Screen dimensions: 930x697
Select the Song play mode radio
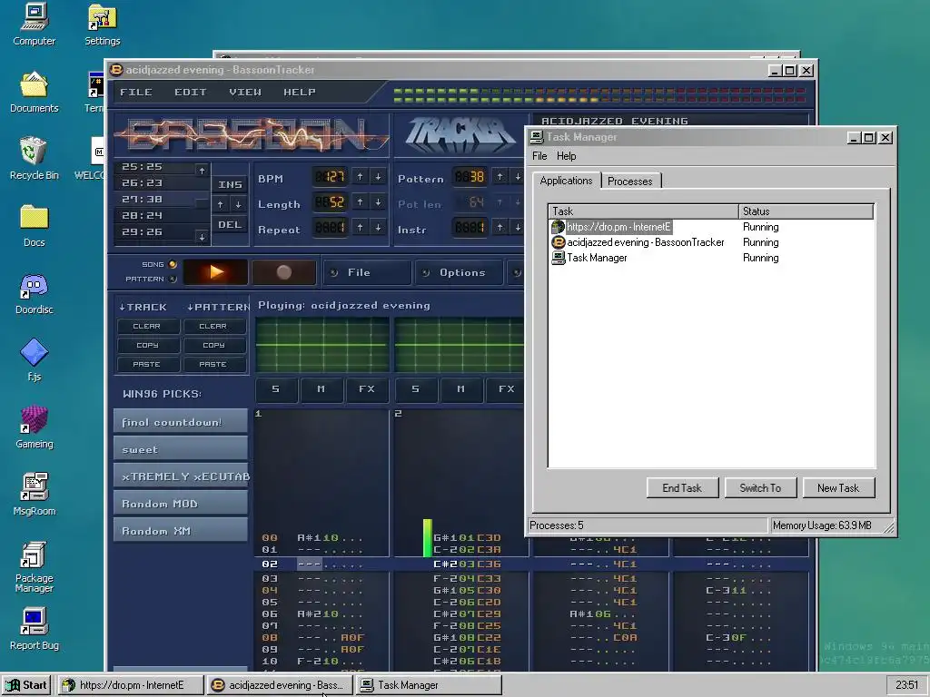click(x=173, y=264)
